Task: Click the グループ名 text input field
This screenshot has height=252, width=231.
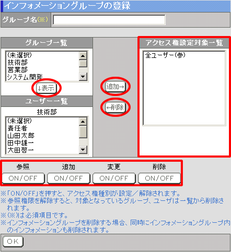Action: click(109, 20)
